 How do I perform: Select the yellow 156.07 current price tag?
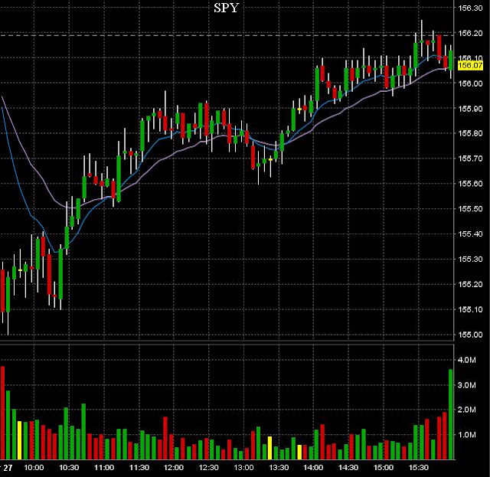click(x=470, y=66)
